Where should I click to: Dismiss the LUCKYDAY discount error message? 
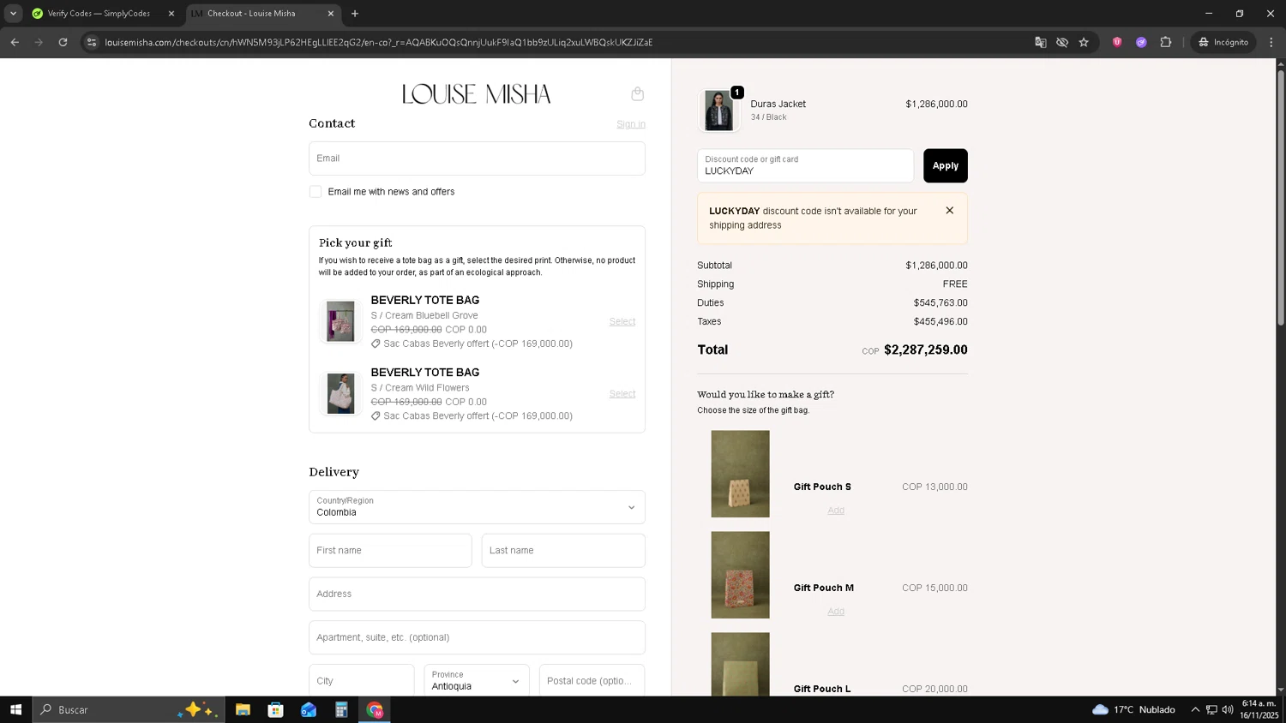[x=949, y=211]
